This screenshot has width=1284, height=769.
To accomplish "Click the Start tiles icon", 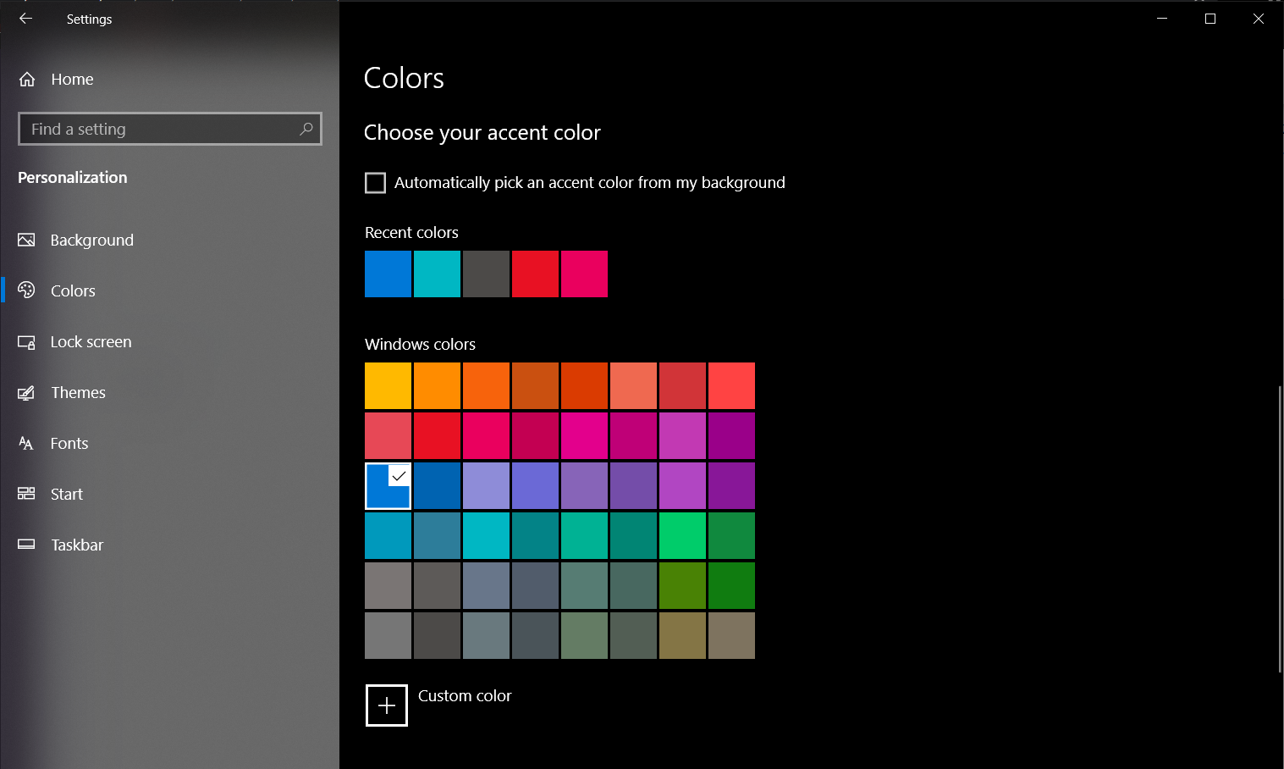I will [x=26, y=494].
